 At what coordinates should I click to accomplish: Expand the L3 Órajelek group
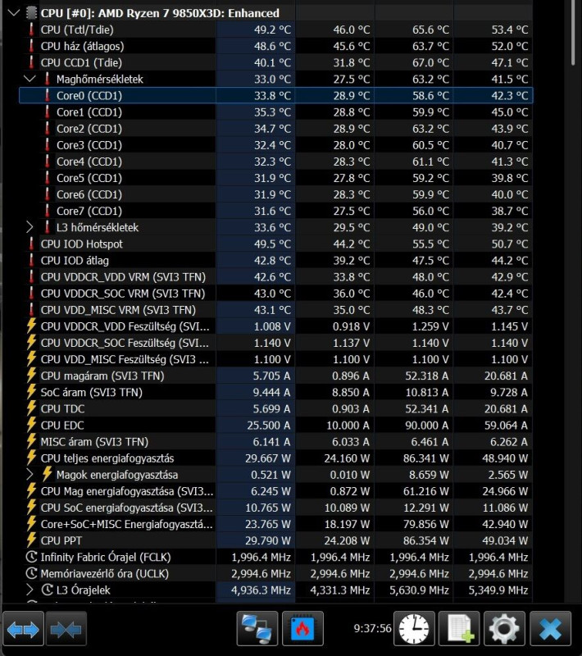(x=30, y=590)
